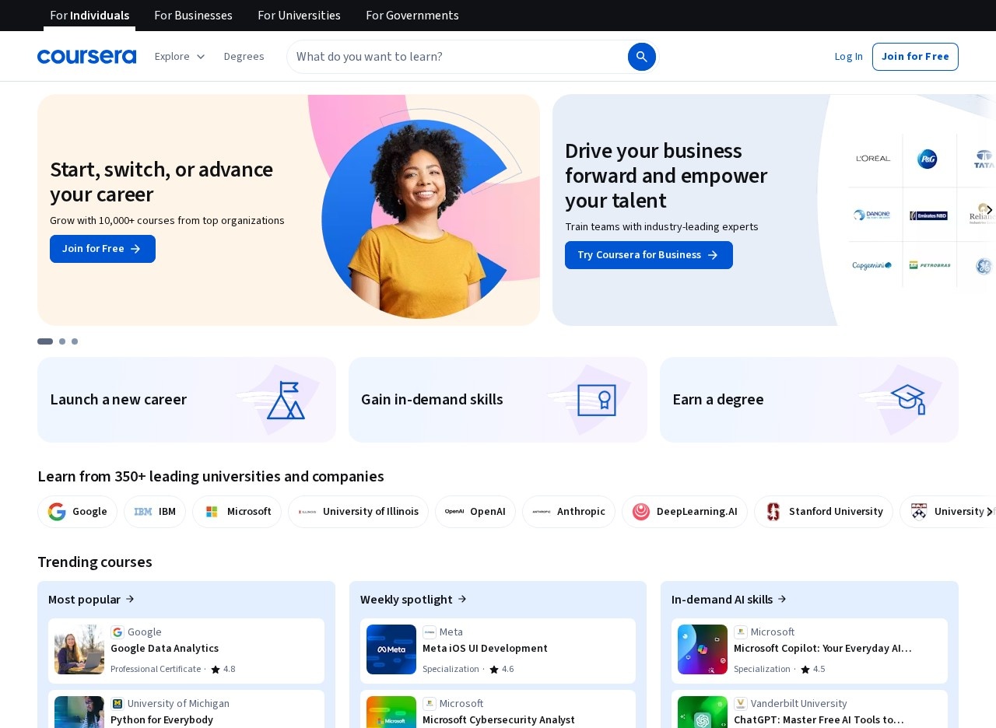Select the IBM partner logo

pyautogui.click(x=144, y=511)
